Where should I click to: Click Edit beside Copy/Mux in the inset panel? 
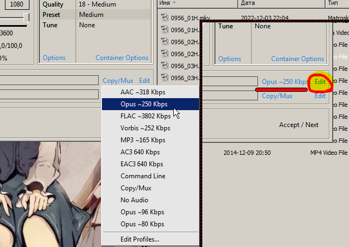click(320, 96)
